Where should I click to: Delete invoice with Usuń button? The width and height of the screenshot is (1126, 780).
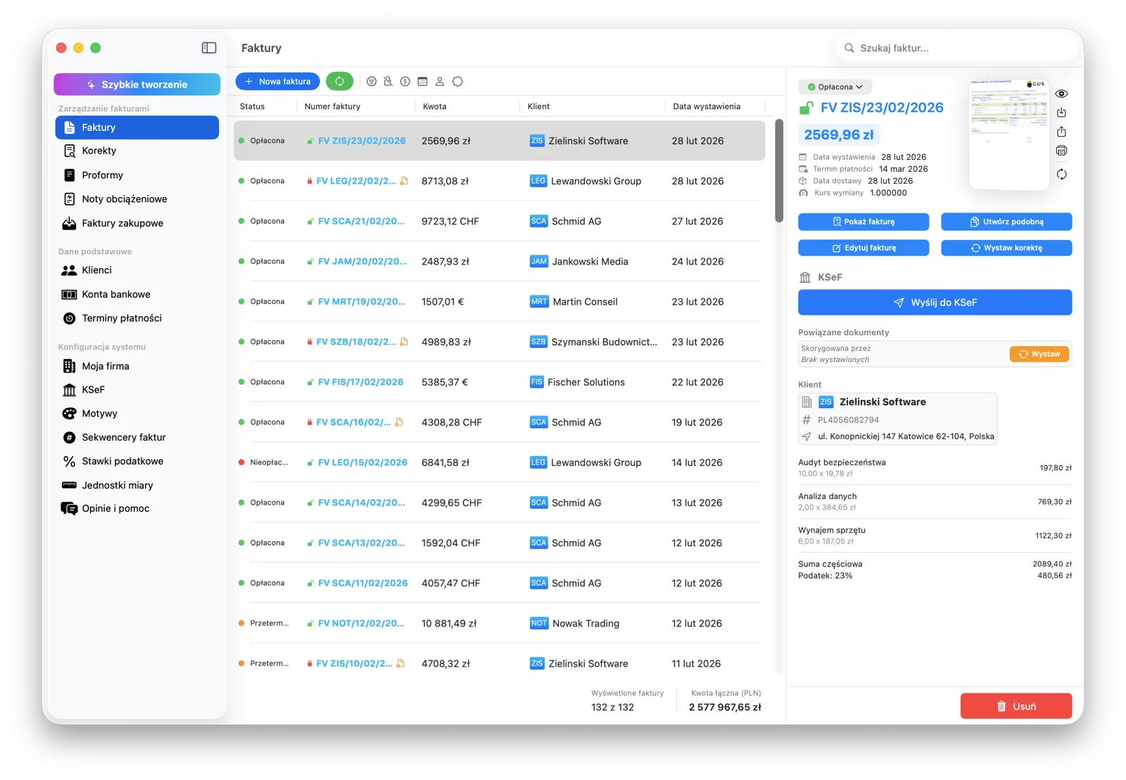(1016, 706)
